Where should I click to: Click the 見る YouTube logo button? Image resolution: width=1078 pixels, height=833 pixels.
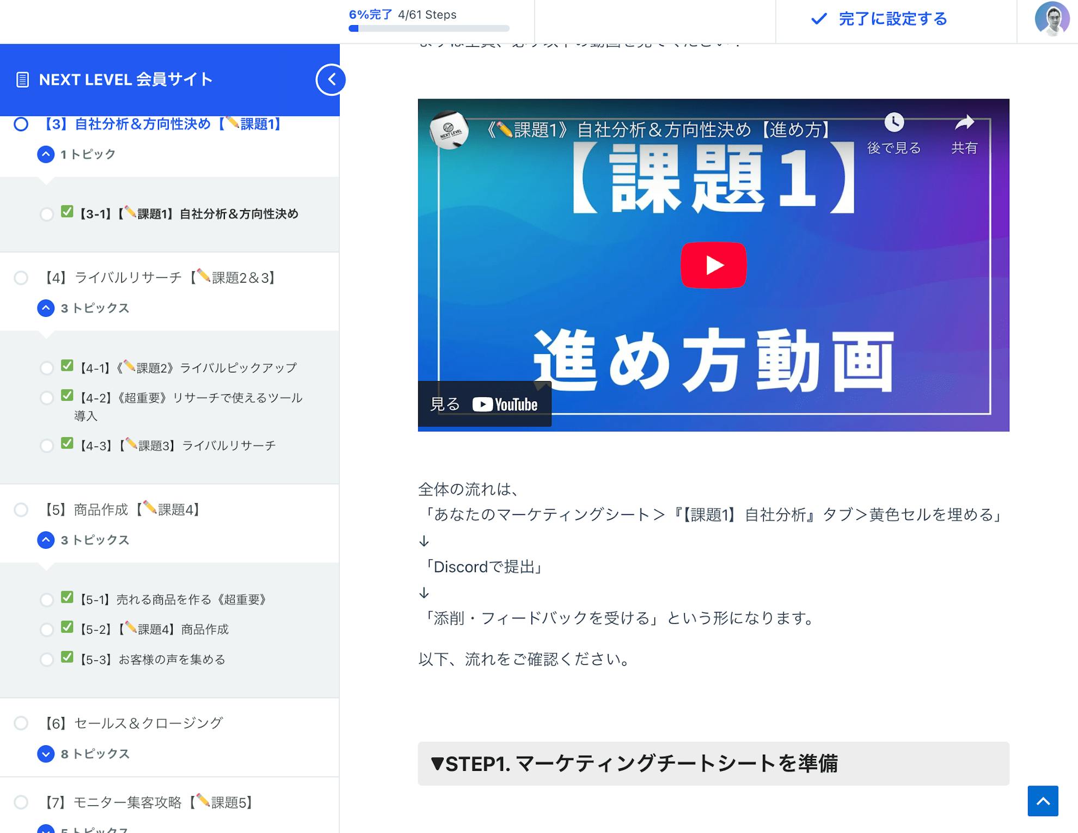click(485, 405)
